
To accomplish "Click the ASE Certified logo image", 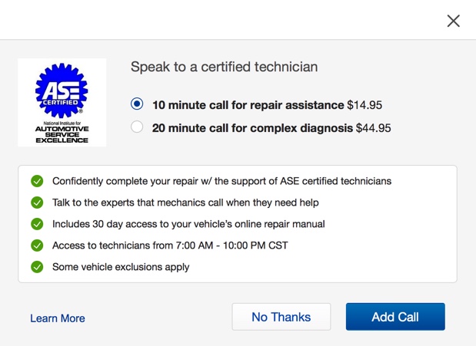I will 62,102.
